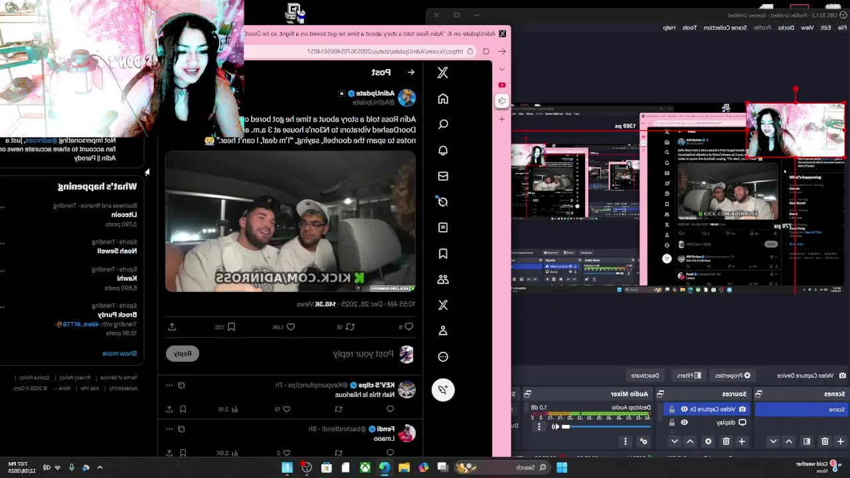Viewport: 850px width, 478px height.
Task: Click reply icon under AdinUpdate post
Action: tap(409, 327)
